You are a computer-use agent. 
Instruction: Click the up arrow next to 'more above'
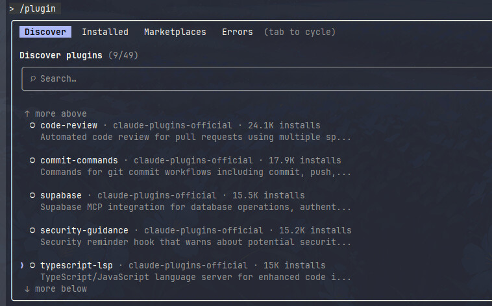(x=27, y=113)
